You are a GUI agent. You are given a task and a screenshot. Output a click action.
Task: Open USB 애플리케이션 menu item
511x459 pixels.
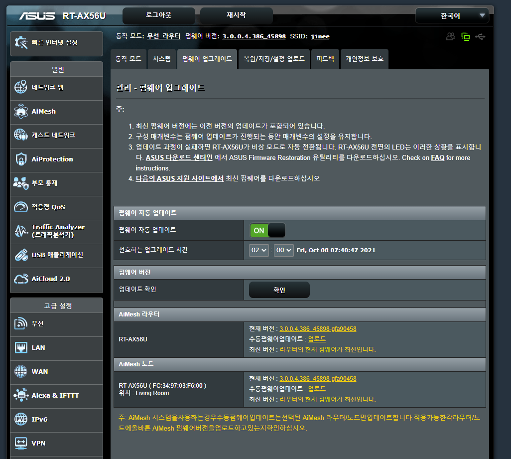(56, 256)
